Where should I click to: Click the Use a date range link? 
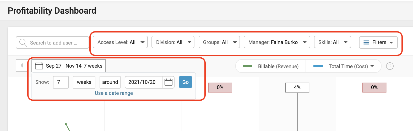click(x=114, y=93)
